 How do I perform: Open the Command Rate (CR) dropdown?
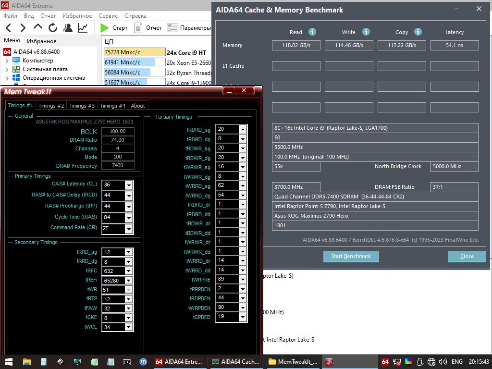[129, 228]
